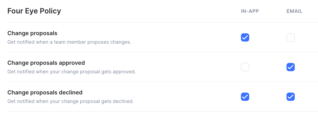Disable in-app notifications for Change proposals
The width and height of the screenshot is (318, 121).
pos(245,38)
